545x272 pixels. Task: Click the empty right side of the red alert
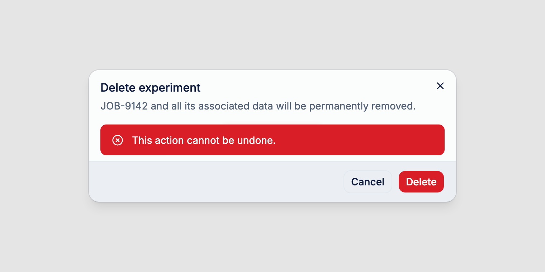click(x=359, y=140)
